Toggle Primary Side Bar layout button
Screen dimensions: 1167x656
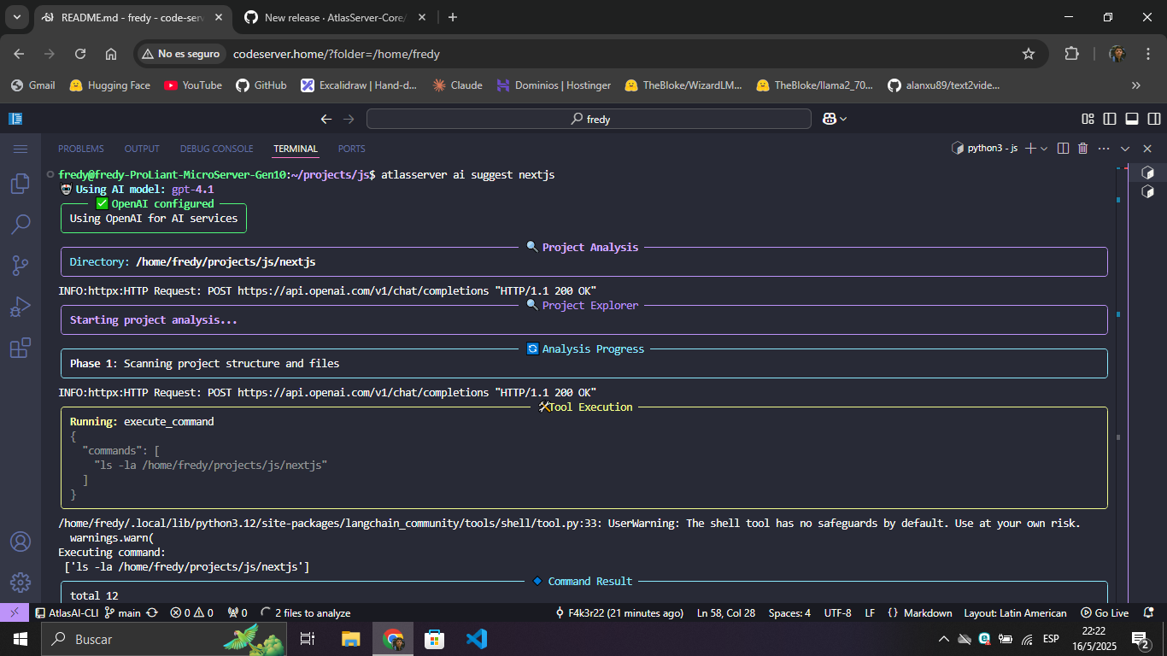pyautogui.click(x=1110, y=119)
